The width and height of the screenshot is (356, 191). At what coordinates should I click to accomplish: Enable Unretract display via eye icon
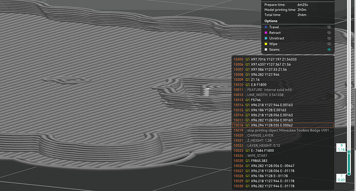[329, 38]
